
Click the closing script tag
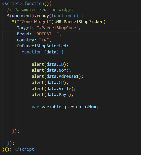25,149
